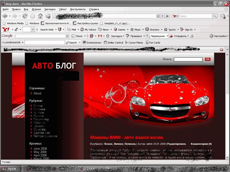Image resolution: width=230 pixels, height=172 pixels.
Task: Open Yahoo Mail from the Yahoo toolbar
Action: pos(72,29)
